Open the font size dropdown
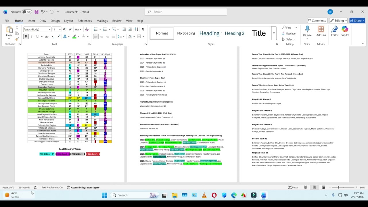This screenshot has width=368, height=207. click(x=60, y=29)
